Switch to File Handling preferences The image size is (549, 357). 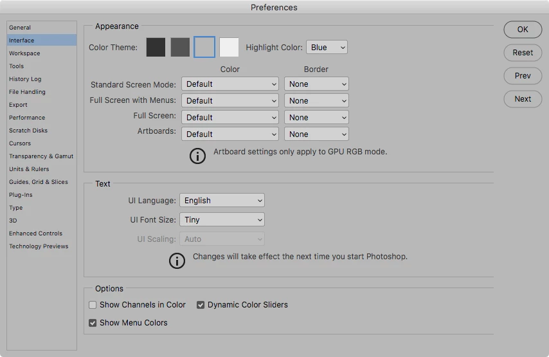[42, 92]
